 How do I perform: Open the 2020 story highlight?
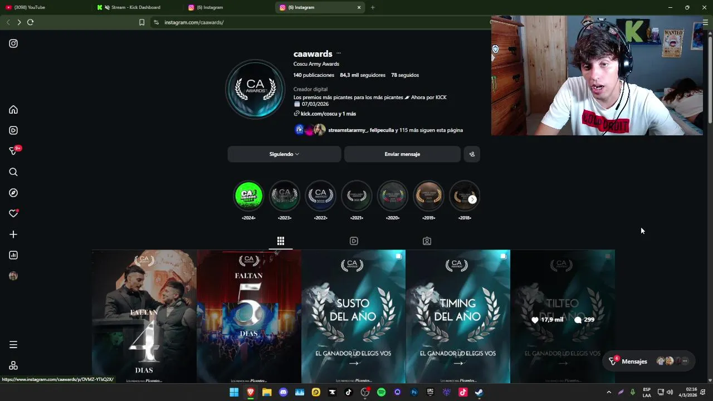pos(393,196)
